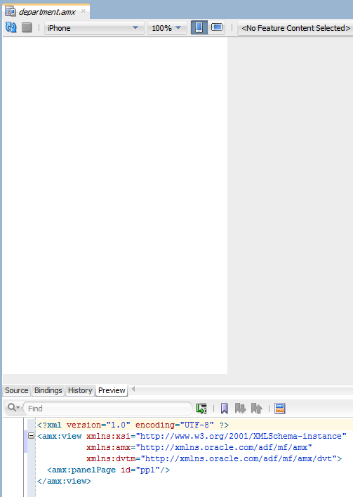Click the white iPhone preview canvas
The width and height of the screenshot is (353, 497).
click(114, 206)
